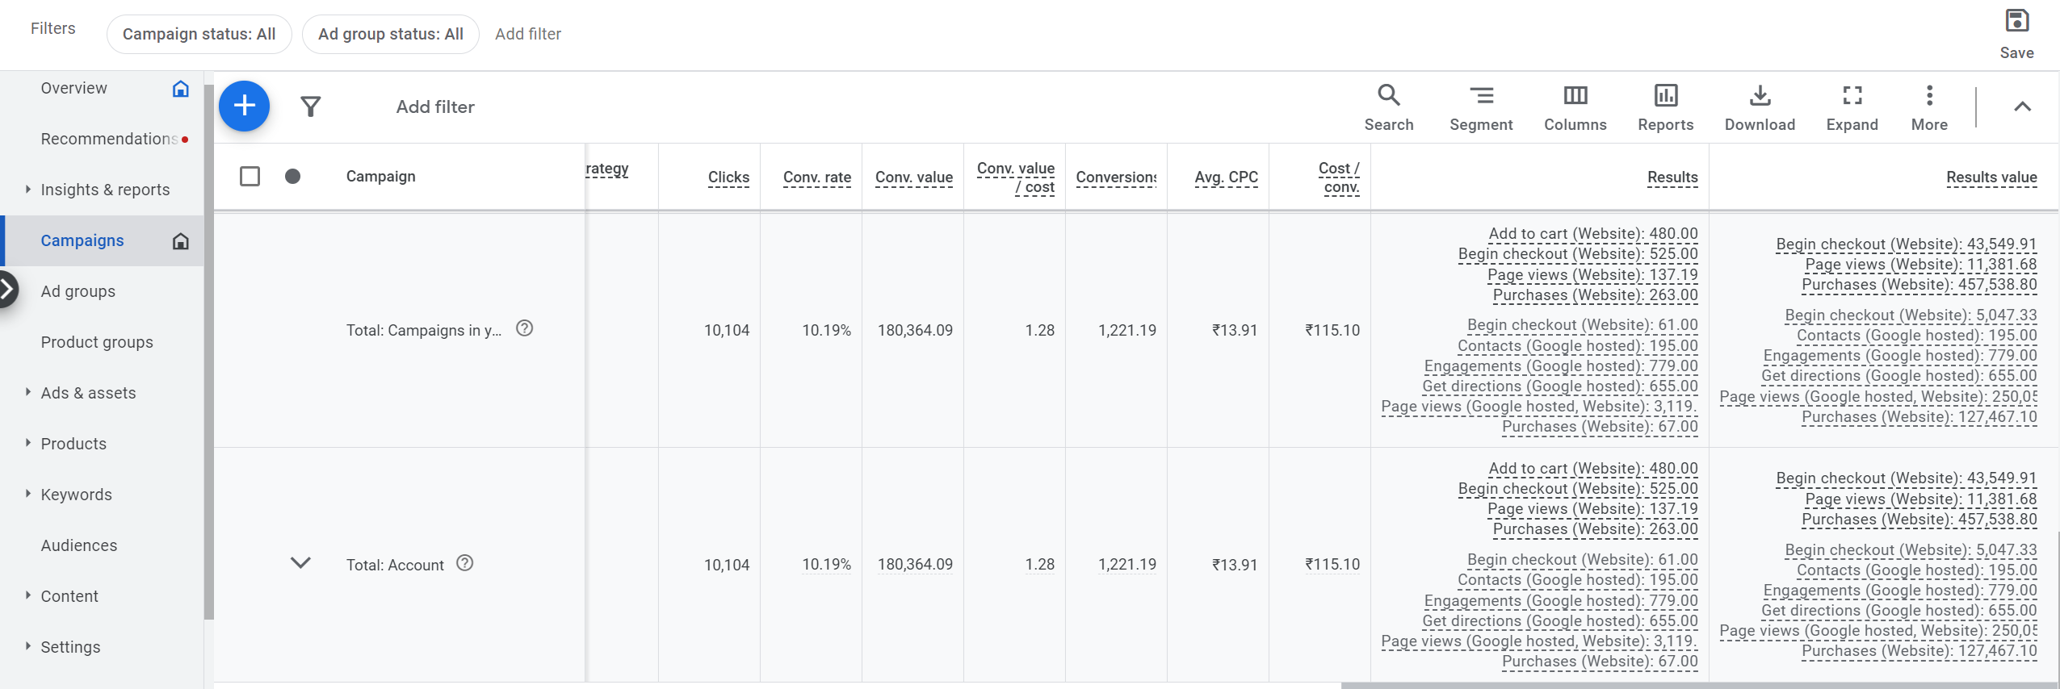Open the Segment menu

pyautogui.click(x=1480, y=106)
